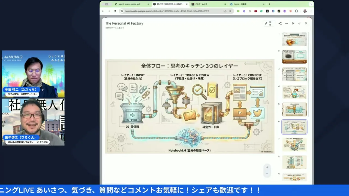Open the tab search dropdown arrow
Screen dimensions: 349x196
(311, 4)
